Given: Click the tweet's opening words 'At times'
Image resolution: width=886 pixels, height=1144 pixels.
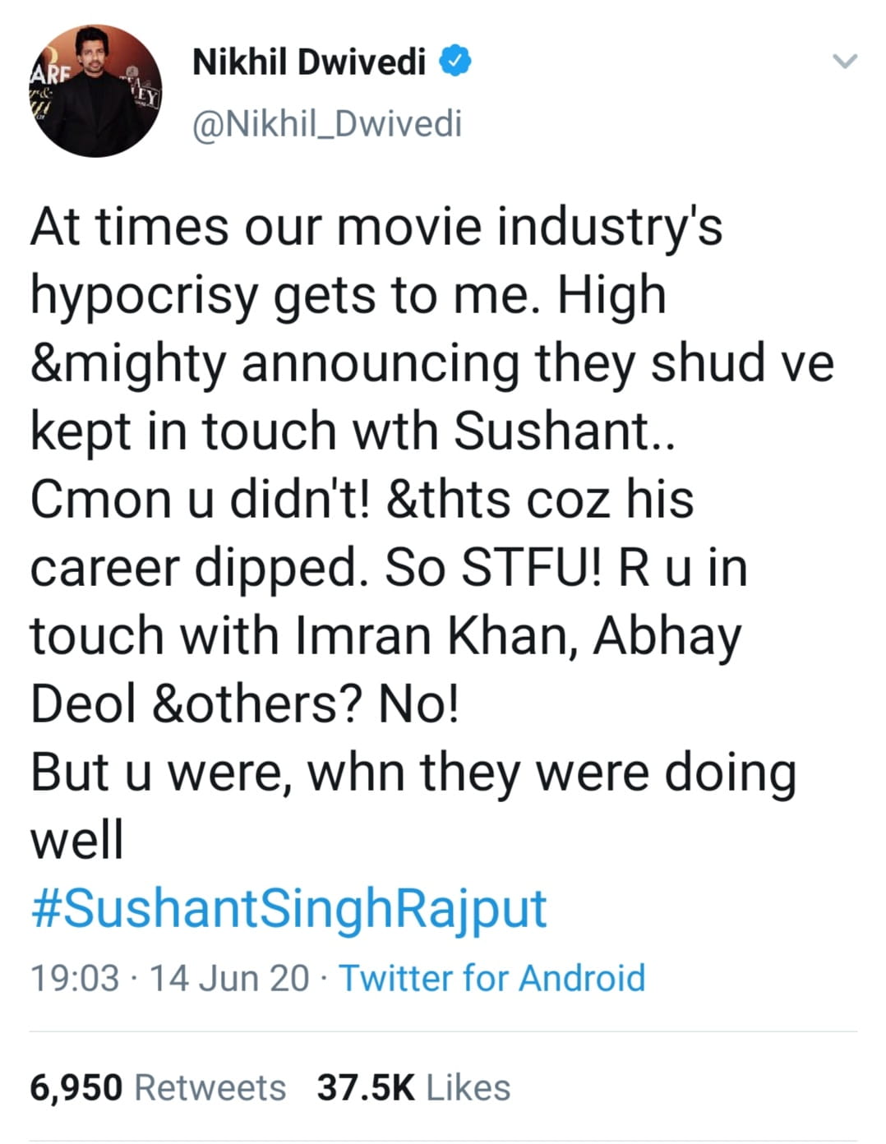Looking at the screenshot, I should click(x=130, y=226).
